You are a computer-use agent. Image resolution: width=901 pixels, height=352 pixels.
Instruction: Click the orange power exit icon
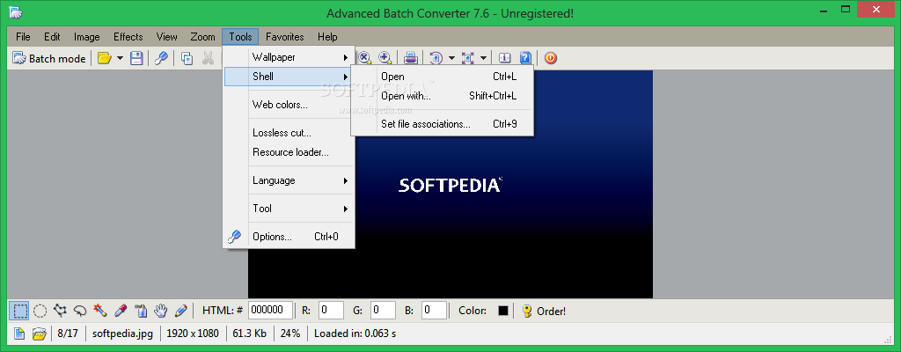click(x=551, y=57)
